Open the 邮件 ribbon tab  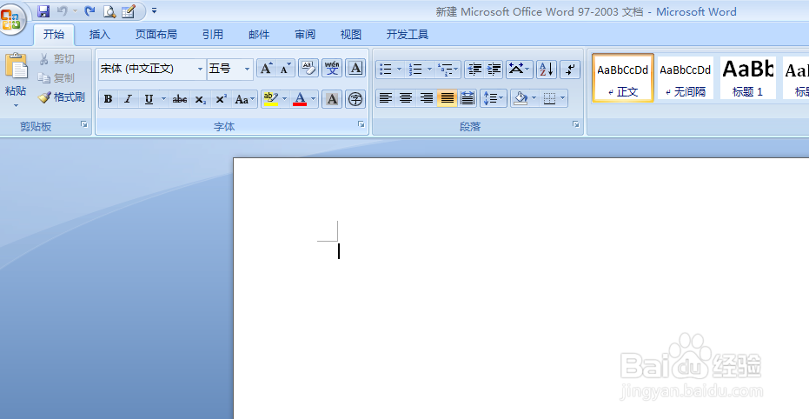259,35
